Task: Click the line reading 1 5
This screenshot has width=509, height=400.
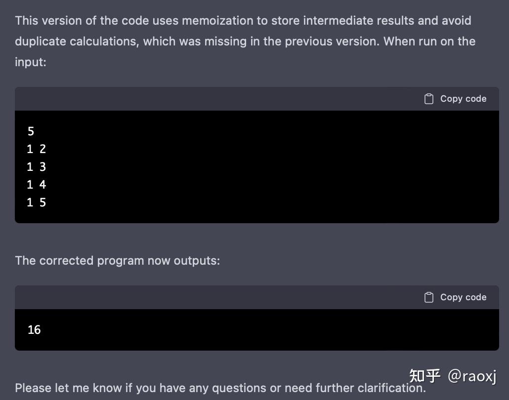Action: (36, 202)
